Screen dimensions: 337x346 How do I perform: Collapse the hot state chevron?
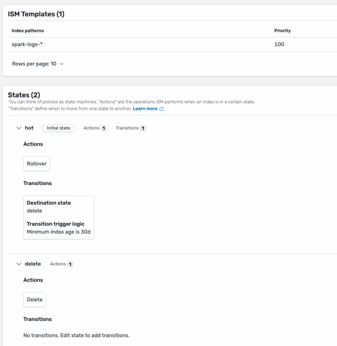click(x=19, y=128)
